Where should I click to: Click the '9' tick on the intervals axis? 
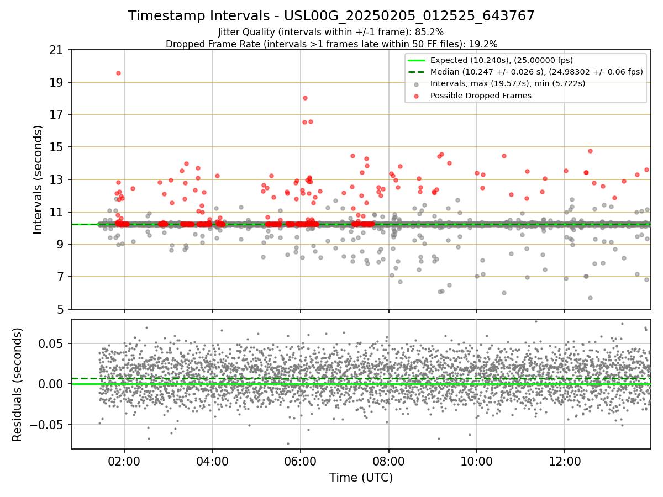pos(60,244)
